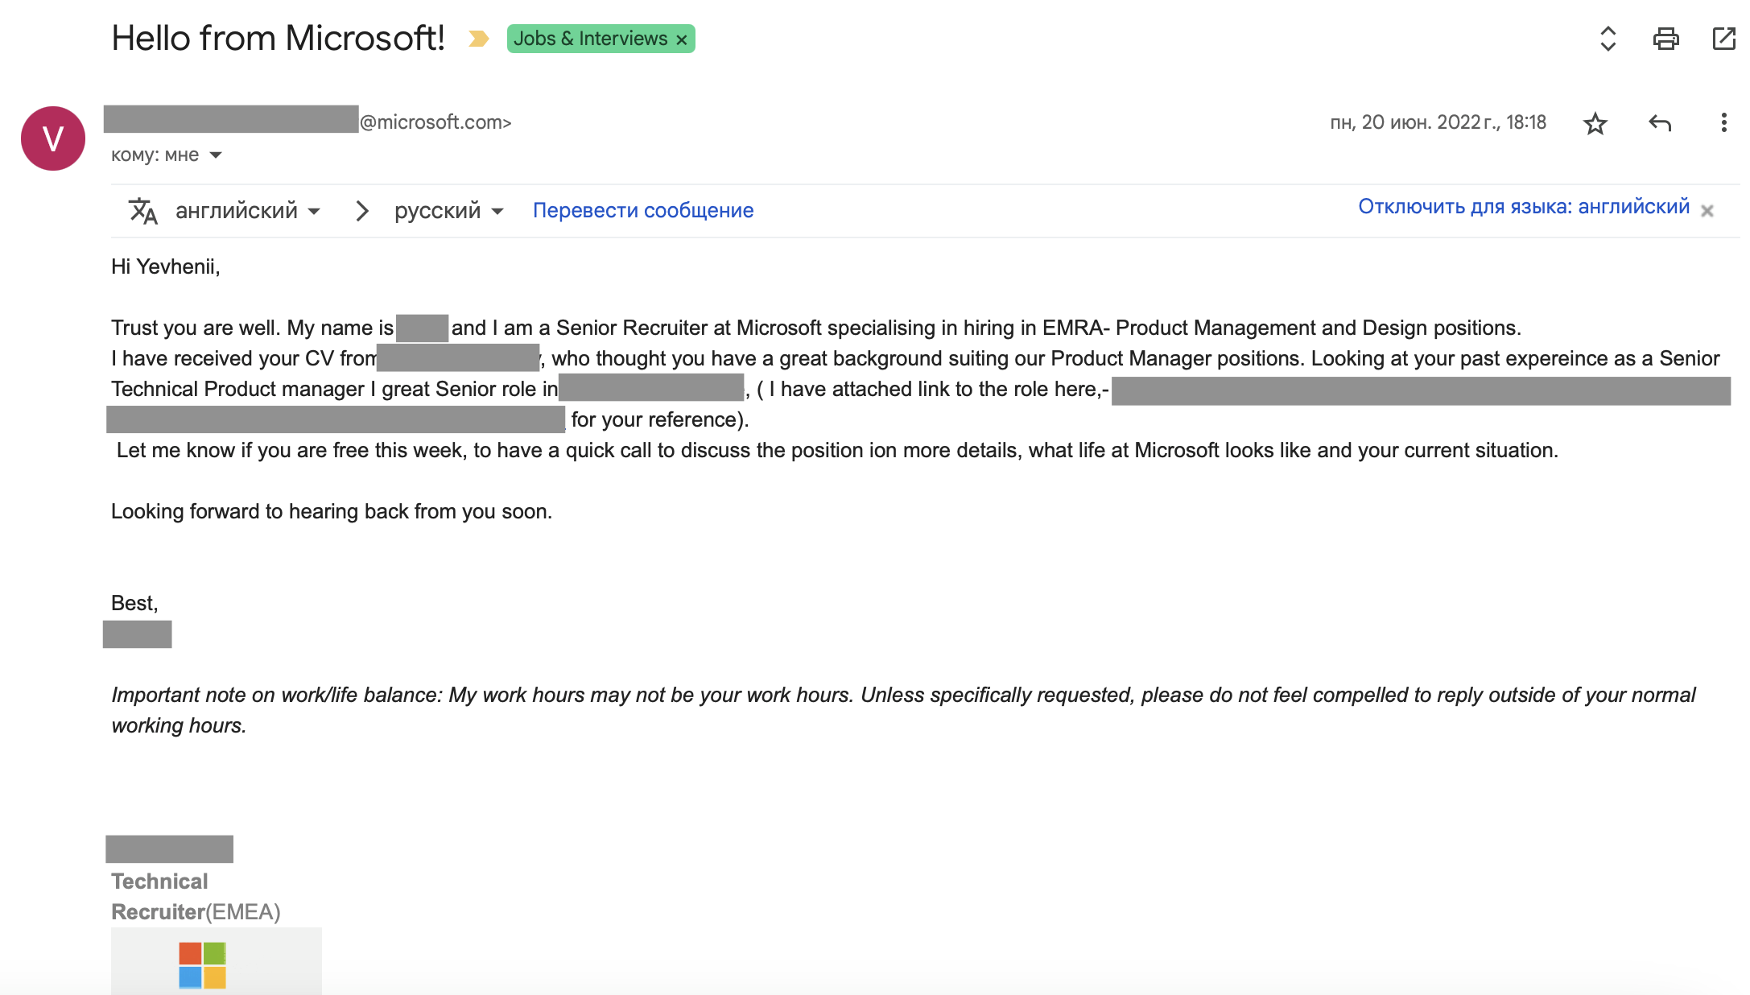Star the Hello from Microsoft email

1596,122
